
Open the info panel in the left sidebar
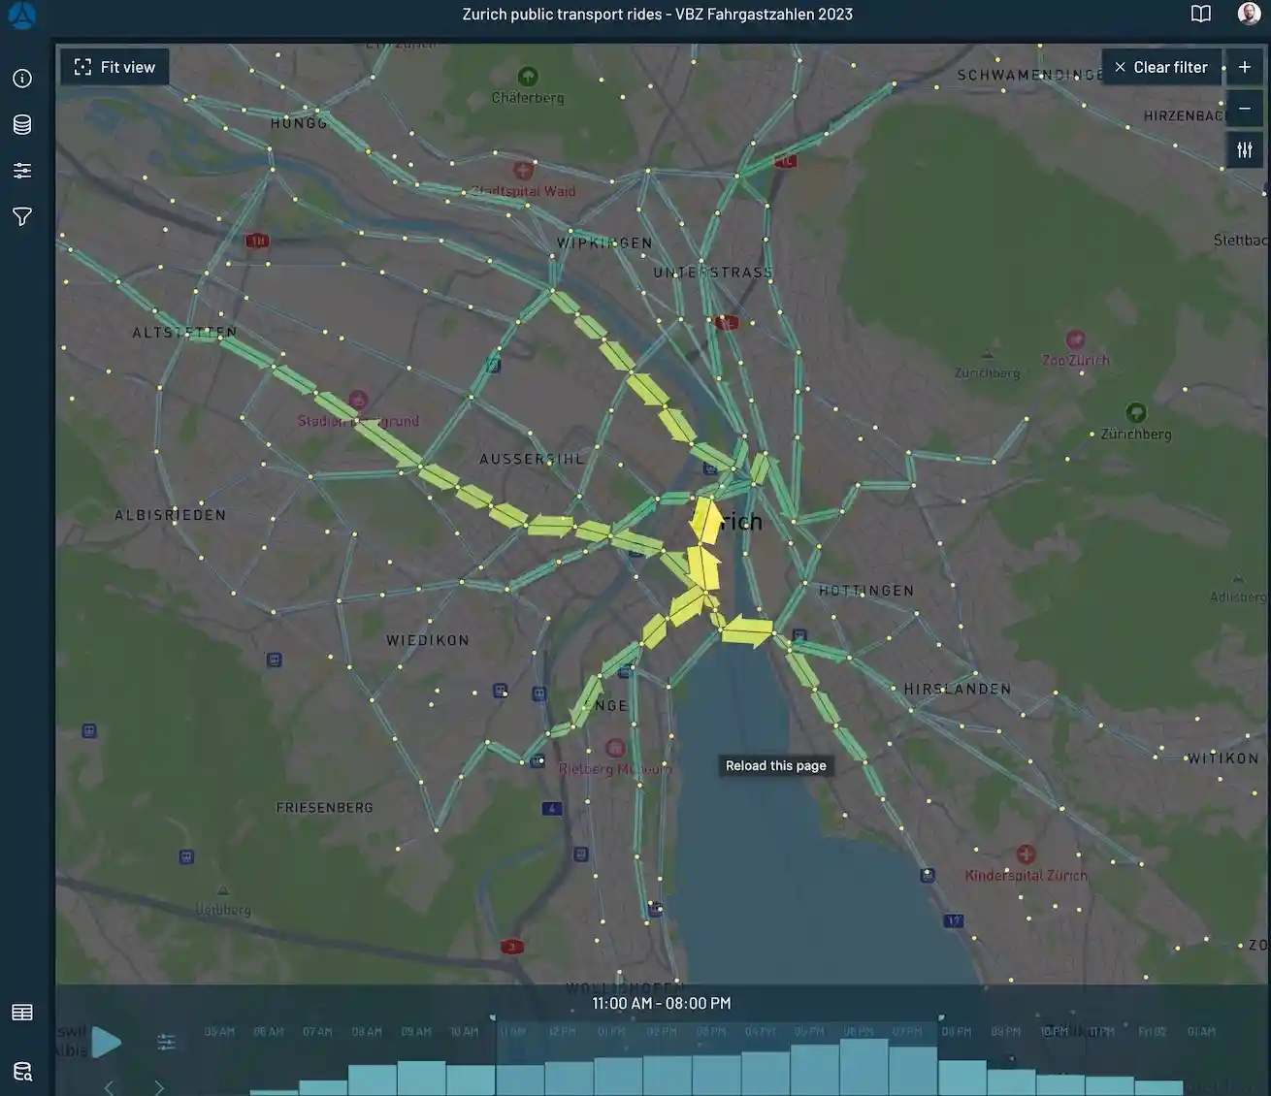[21, 79]
